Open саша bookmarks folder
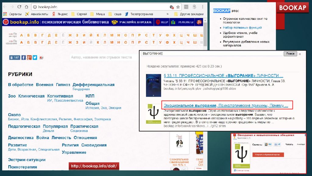 pyautogui.click(x=115, y=14)
